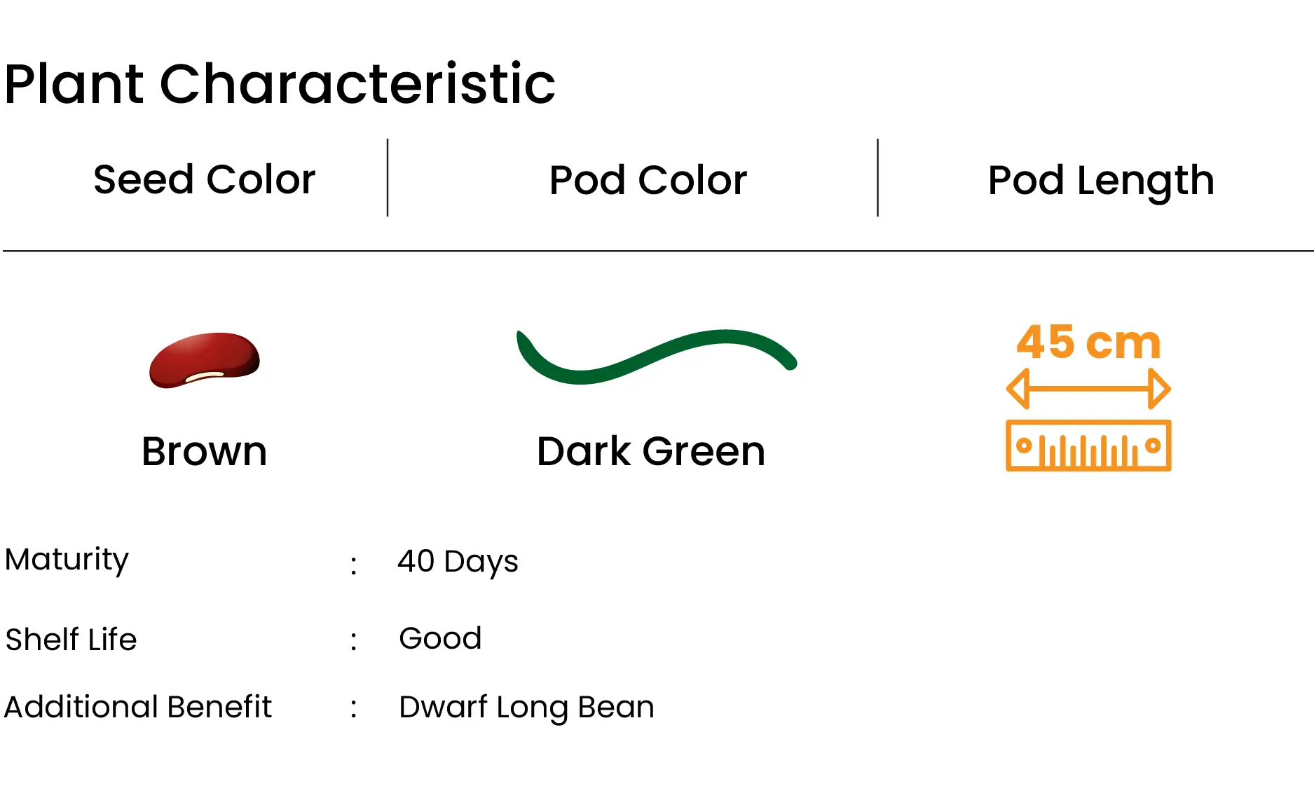1314x800 pixels.
Task: Click the Pod Color column header
Action: (648, 180)
